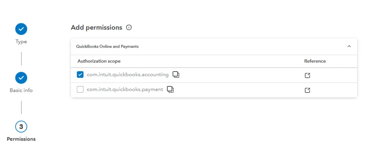The height and width of the screenshot is (152, 380).
Task: Open reference link for payment scope
Action: (307, 90)
